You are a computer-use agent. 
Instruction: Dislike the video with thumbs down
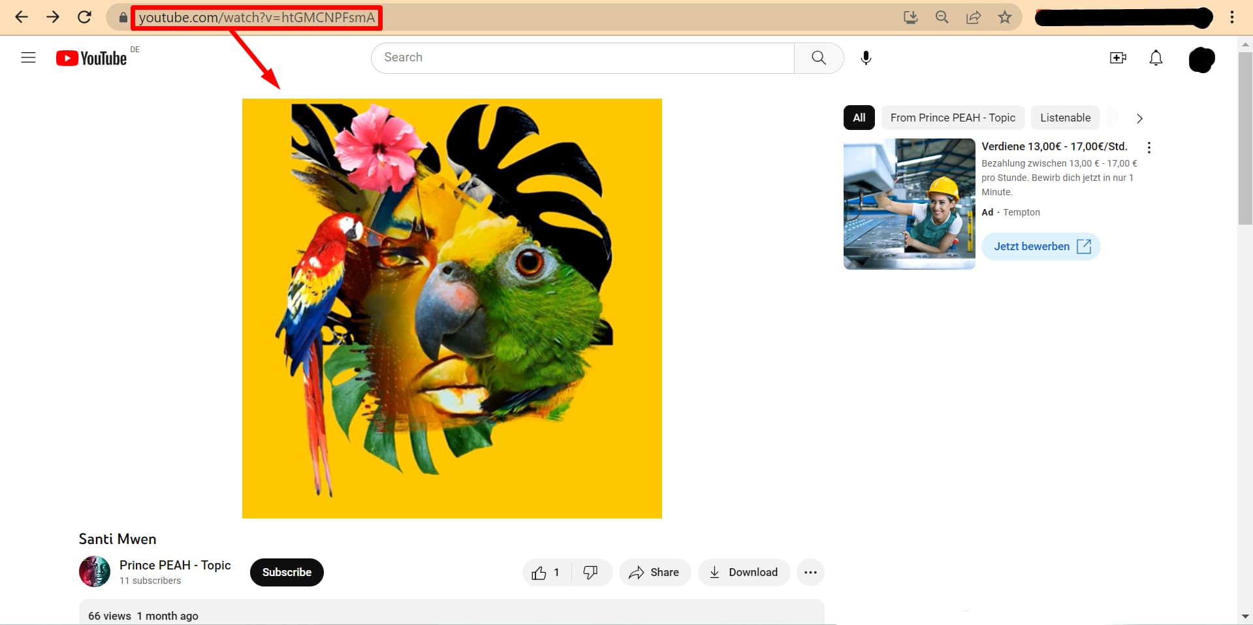click(591, 572)
